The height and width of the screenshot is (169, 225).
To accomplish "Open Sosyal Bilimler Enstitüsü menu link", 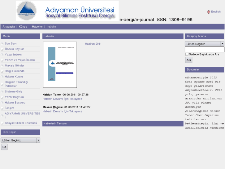I will (21, 123).
